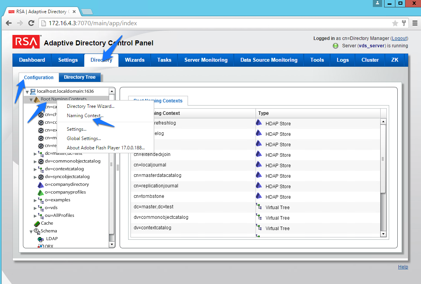
Task: Switch to the Directory Tree sub-tab
Action: [80, 77]
